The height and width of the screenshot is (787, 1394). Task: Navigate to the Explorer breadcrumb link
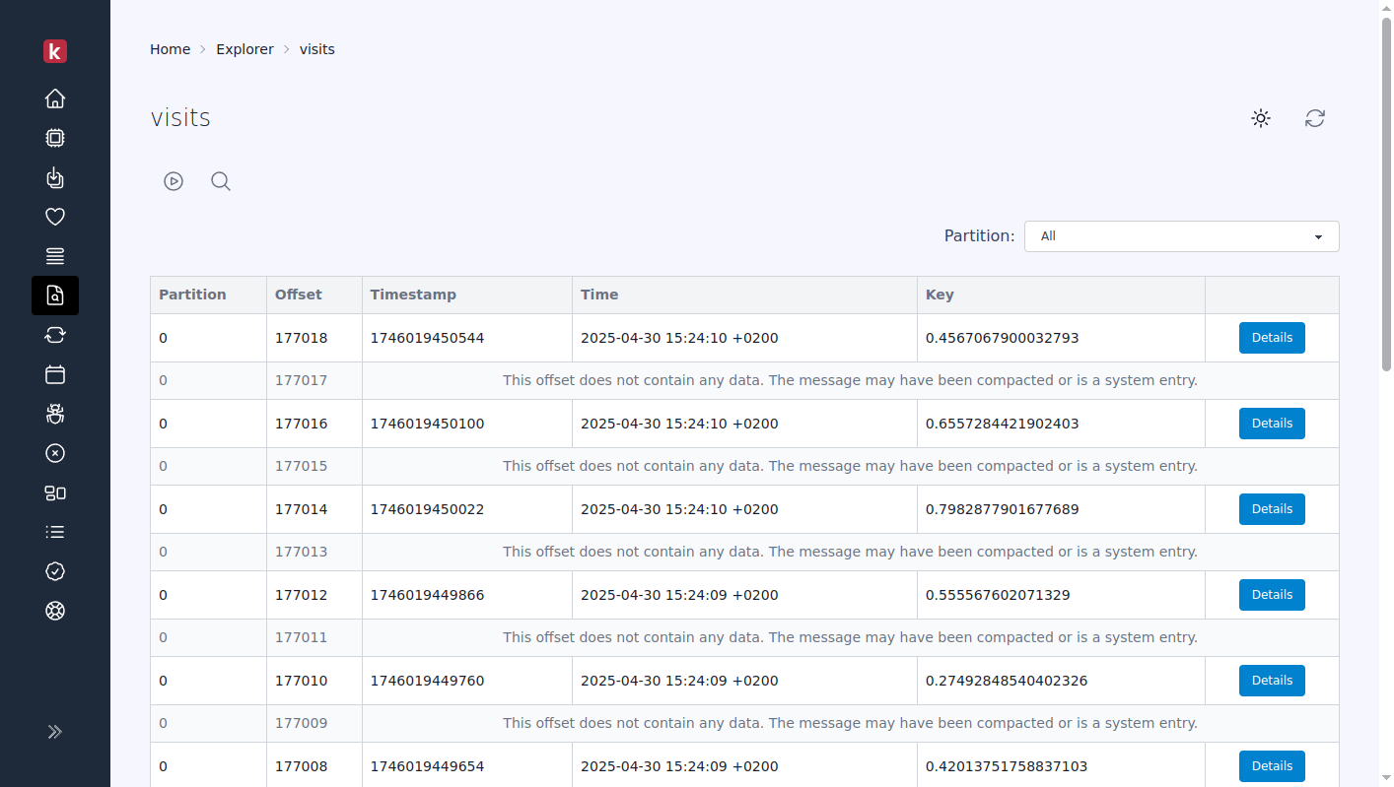click(244, 48)
